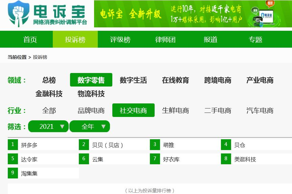Choose 全部 in the industry filter
Screen dimensions: 292x194
[49, 111]
